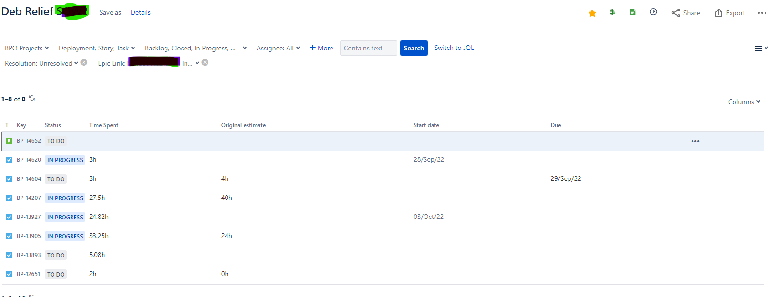This screenshot has width=775, height=297.
Task: Open issue BP-13905
Action: tap(29, 236)
